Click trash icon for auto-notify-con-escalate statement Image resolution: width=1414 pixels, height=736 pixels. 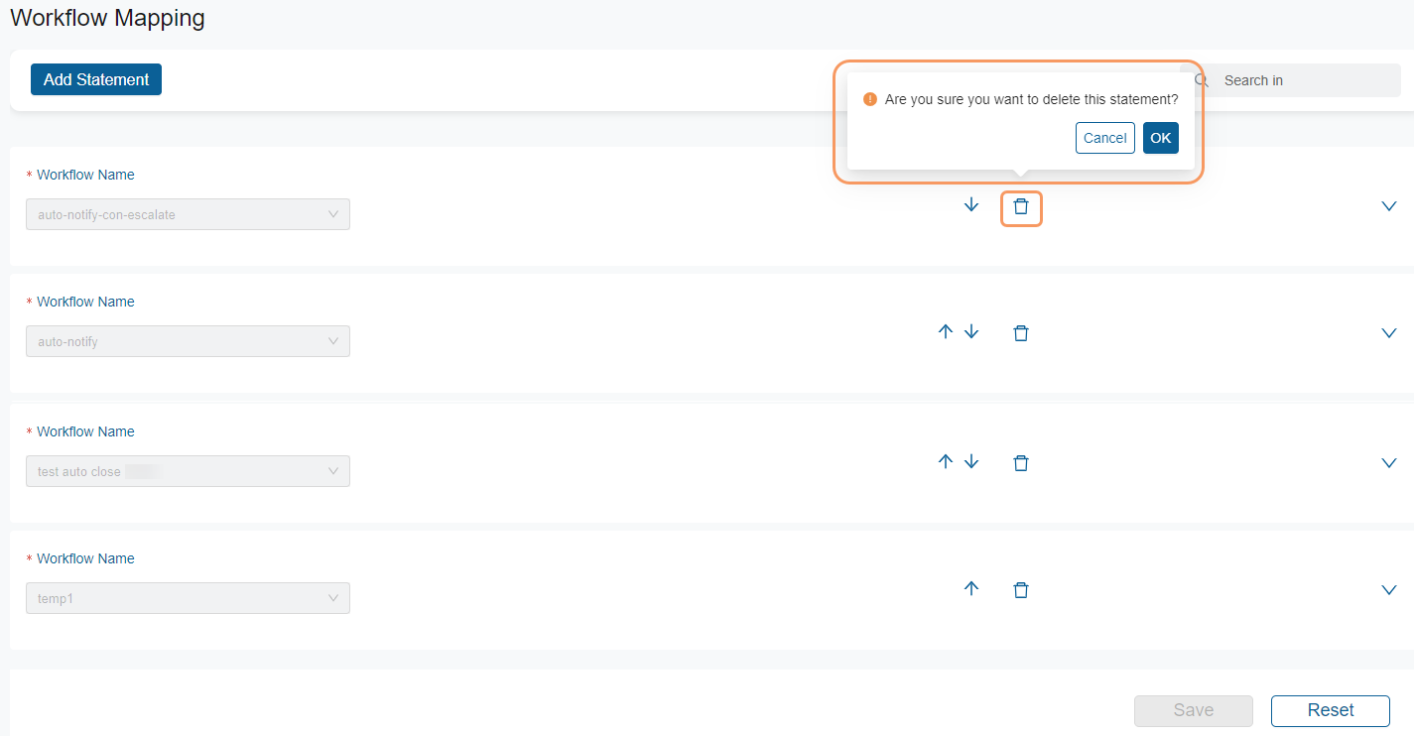pos(1021,207)
